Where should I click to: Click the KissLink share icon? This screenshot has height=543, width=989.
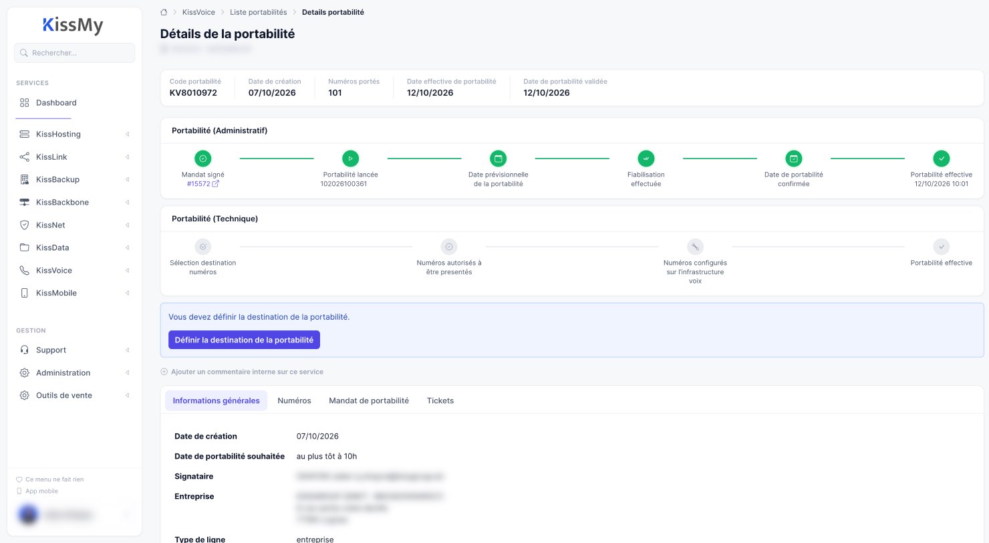24,157
